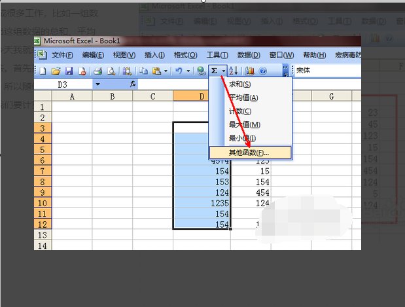Expand the Name Box dropdown arrow
This screenshot has width=405, height=307.
coord(97,84)
